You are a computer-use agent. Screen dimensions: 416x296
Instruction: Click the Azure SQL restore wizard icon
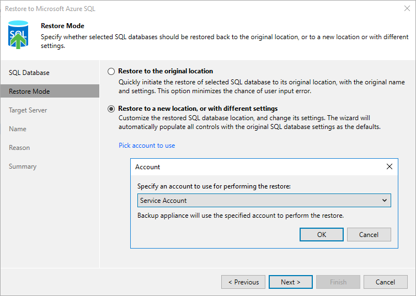(x=18, y=35)
